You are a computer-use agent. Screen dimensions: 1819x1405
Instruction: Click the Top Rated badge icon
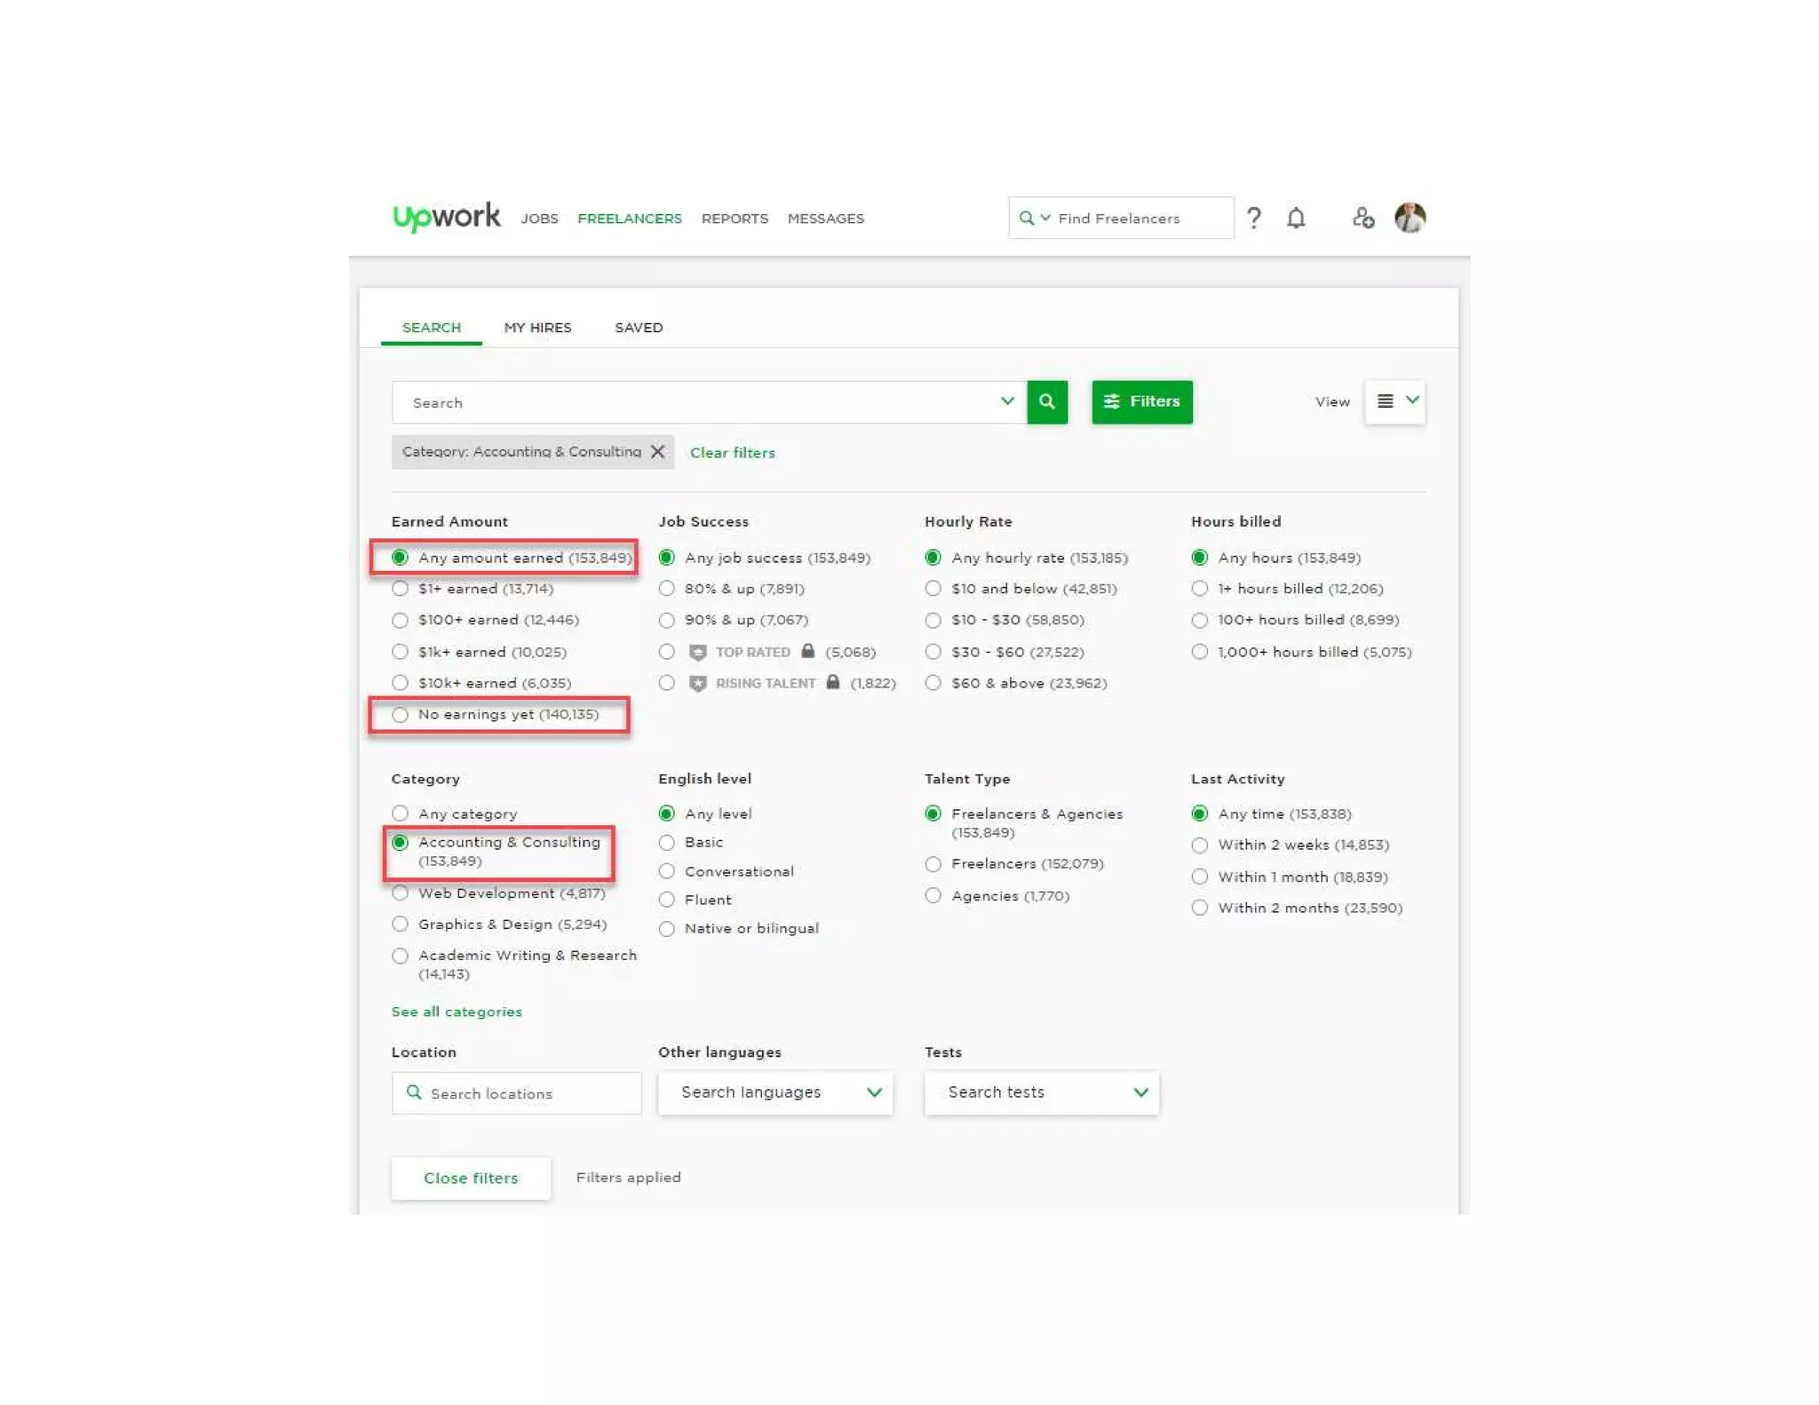(698, 653)
